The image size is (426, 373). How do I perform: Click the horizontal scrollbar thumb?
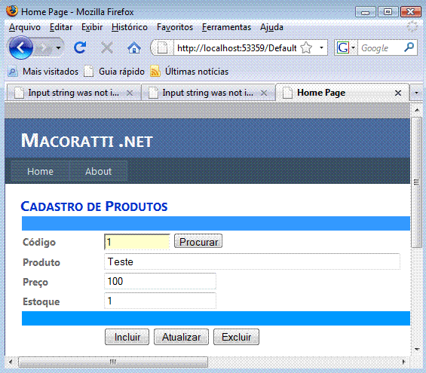coord(113,362)
